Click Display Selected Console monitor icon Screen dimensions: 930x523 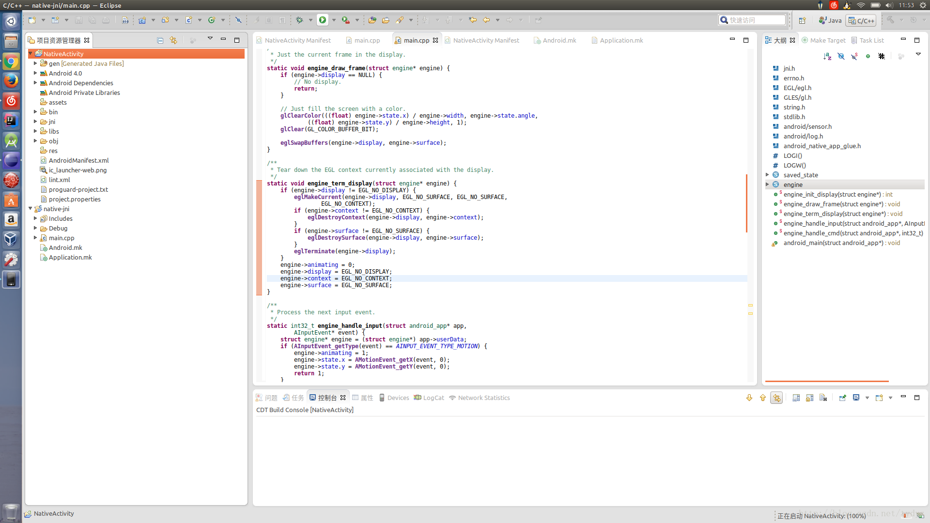click(856, 398)
